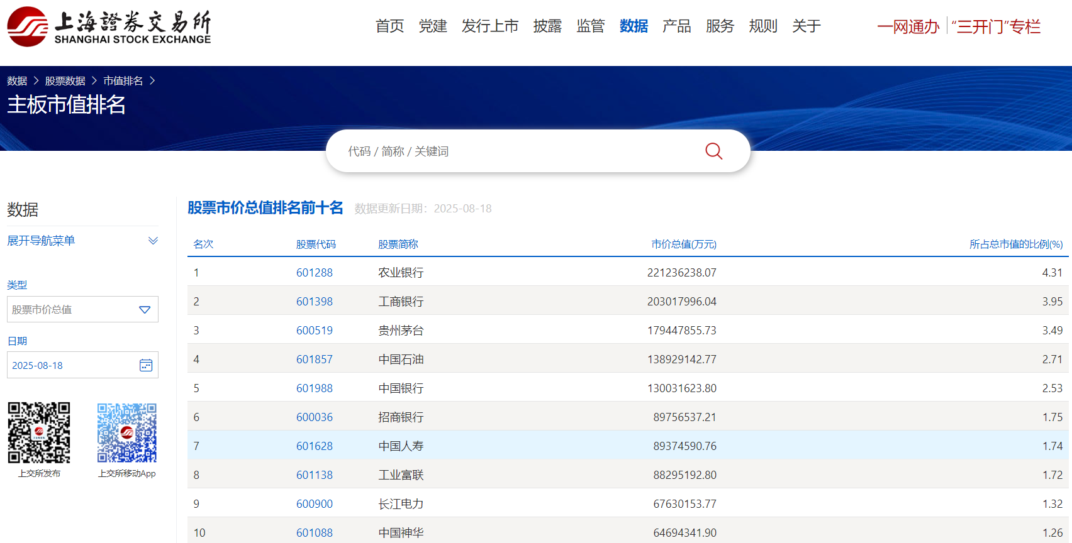Click the red search magnifier icon
Screen dimensions: 1072x543
[713, 151]
